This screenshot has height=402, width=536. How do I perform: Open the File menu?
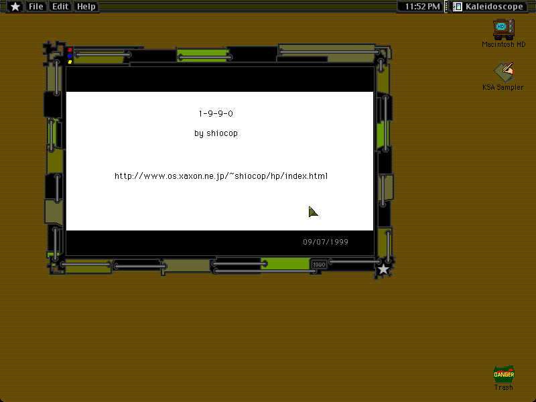coord(36,7)
